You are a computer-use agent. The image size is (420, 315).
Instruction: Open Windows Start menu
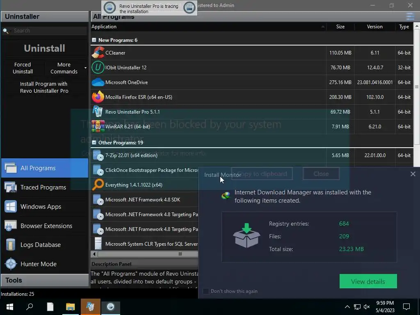10,307
